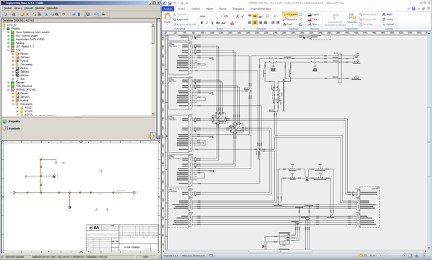Screen dimensions: 432x260
Task: Open Visio help via the question mark icon
Action: tap(413, 9)
